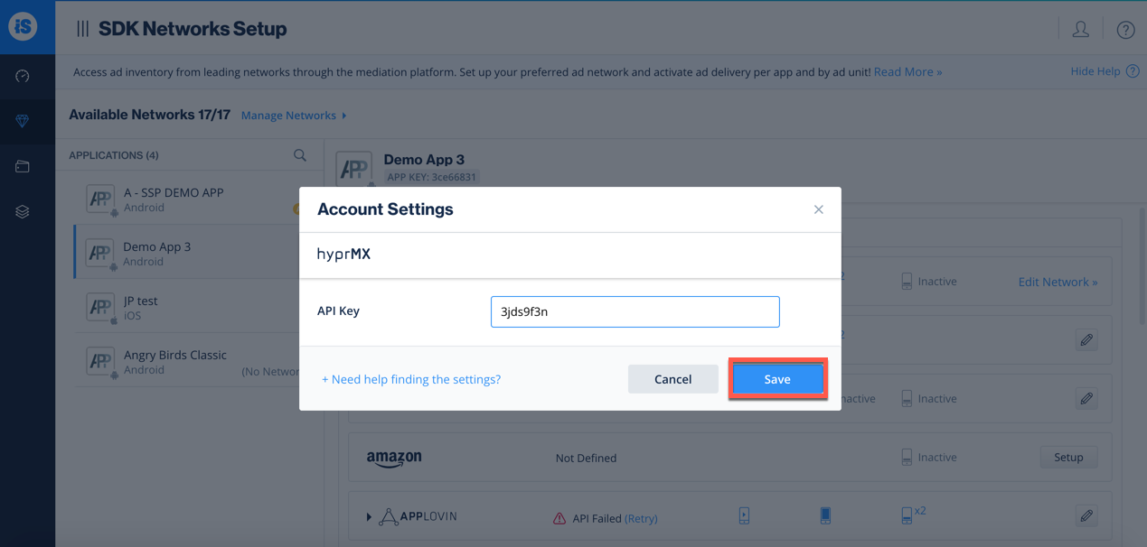Close the Account Settings dialog

tap(818, 209)
